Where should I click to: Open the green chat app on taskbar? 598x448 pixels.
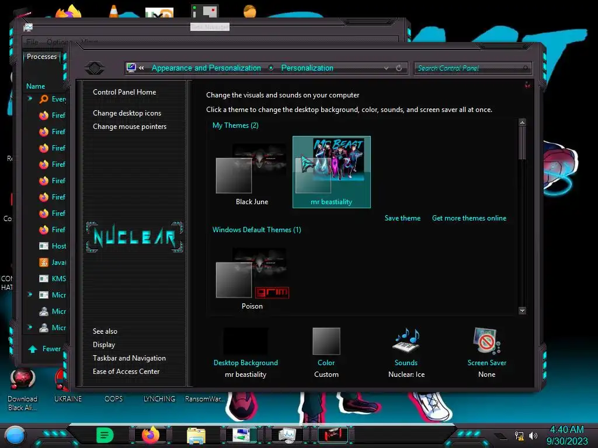click(105, 435)
